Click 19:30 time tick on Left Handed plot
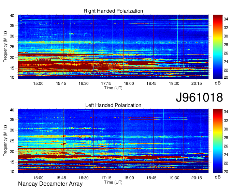 tap(174, 178)
